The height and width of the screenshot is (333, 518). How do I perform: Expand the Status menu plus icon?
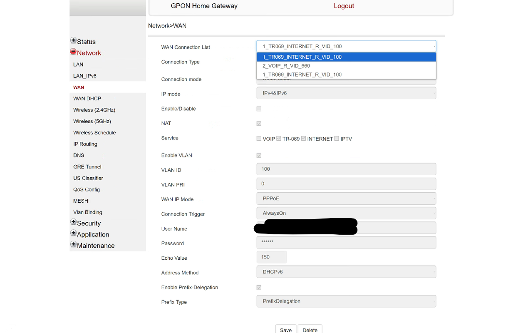(73, 41)
